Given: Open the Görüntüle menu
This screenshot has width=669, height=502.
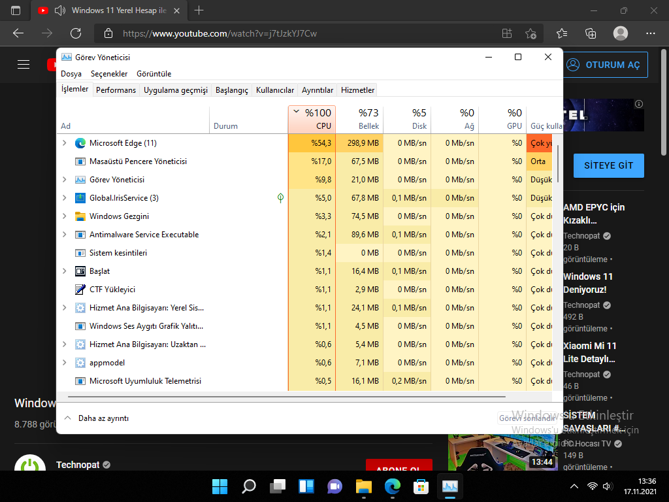Looking at the screenshot, I should (154, 74).
